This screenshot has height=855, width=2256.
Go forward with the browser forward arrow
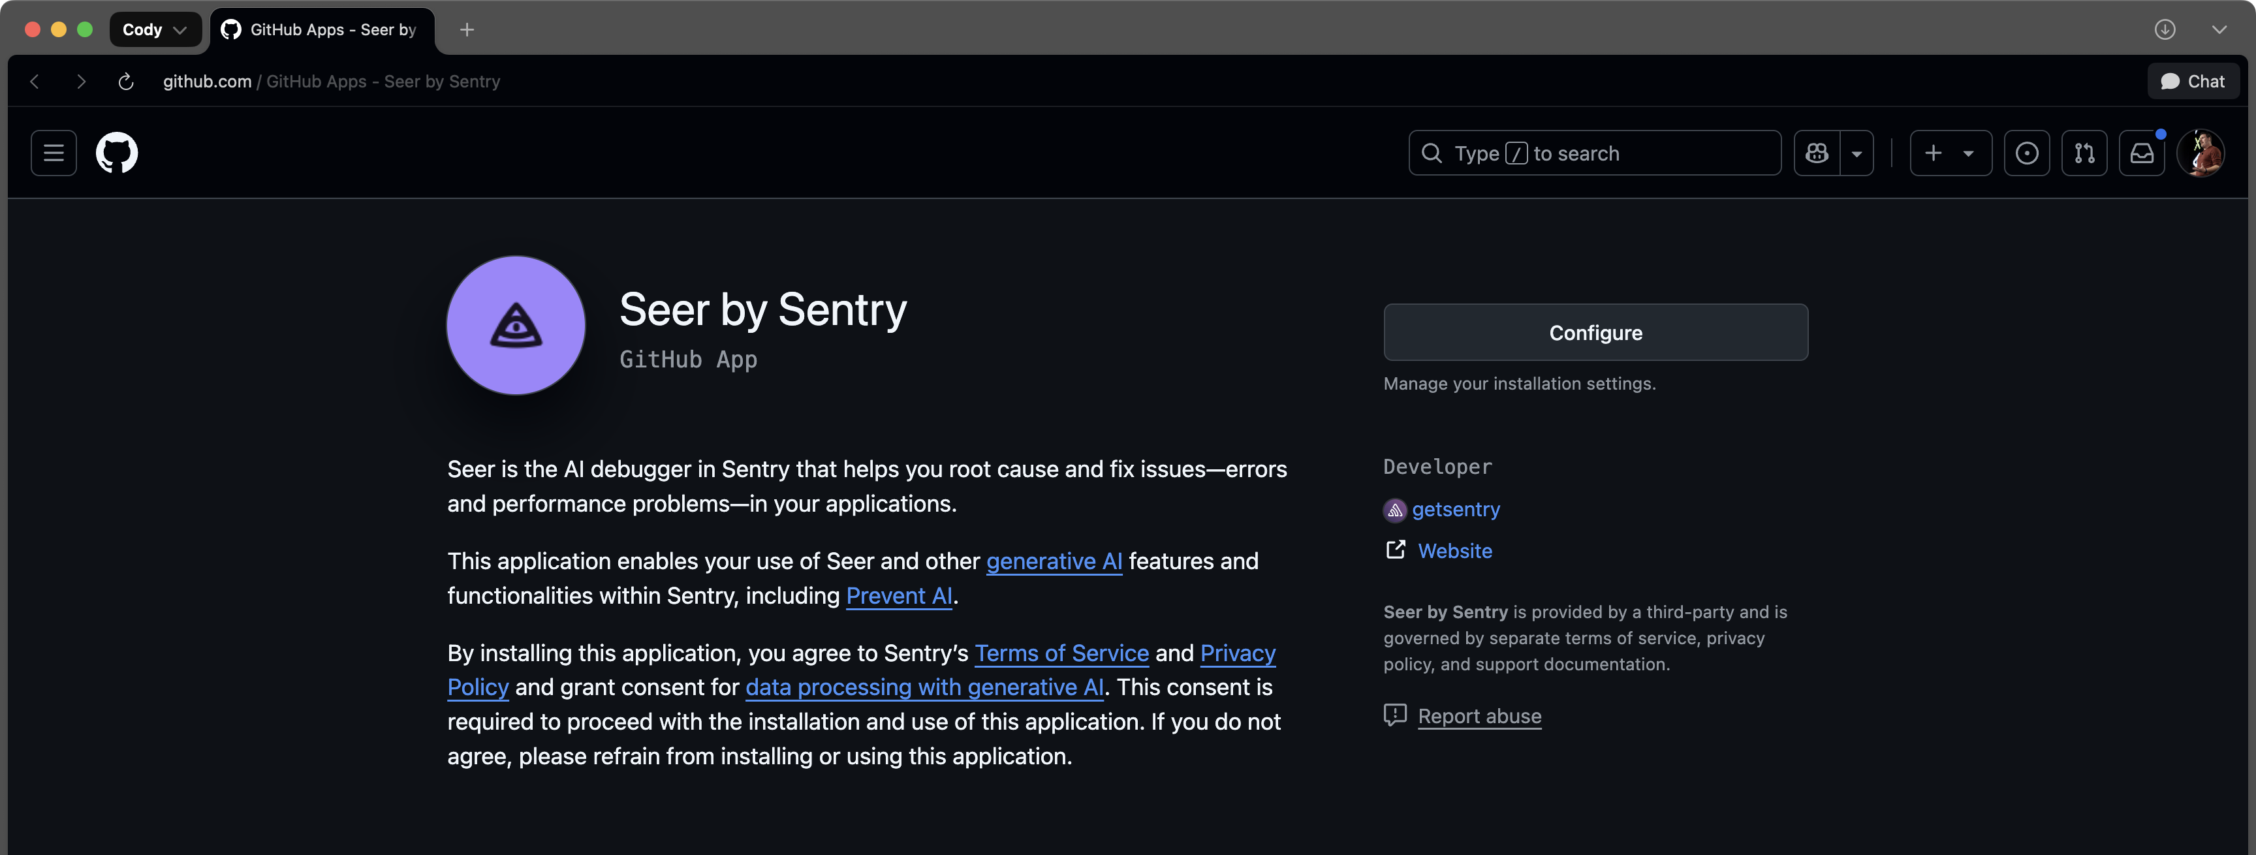(80, 82)
